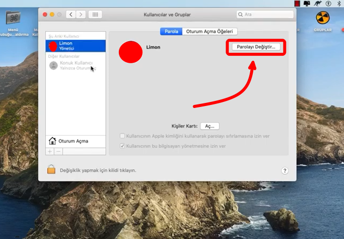Click the Limon profile picture
Viewport: 344px width, 239px height.
pos(130,52)
